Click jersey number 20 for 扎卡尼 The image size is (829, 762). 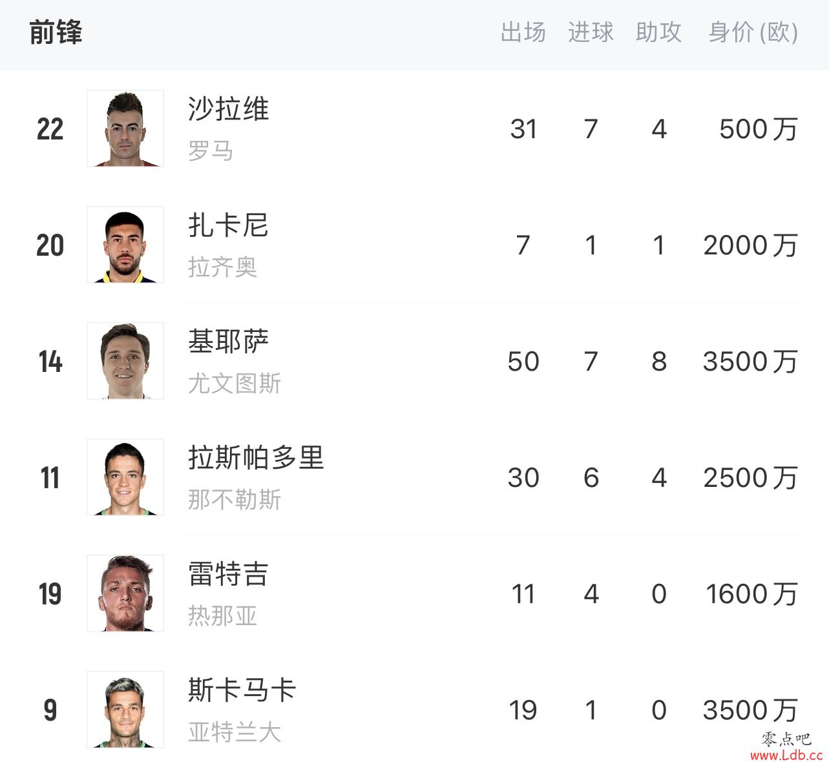pyautogui.click(x=50, y=245)
